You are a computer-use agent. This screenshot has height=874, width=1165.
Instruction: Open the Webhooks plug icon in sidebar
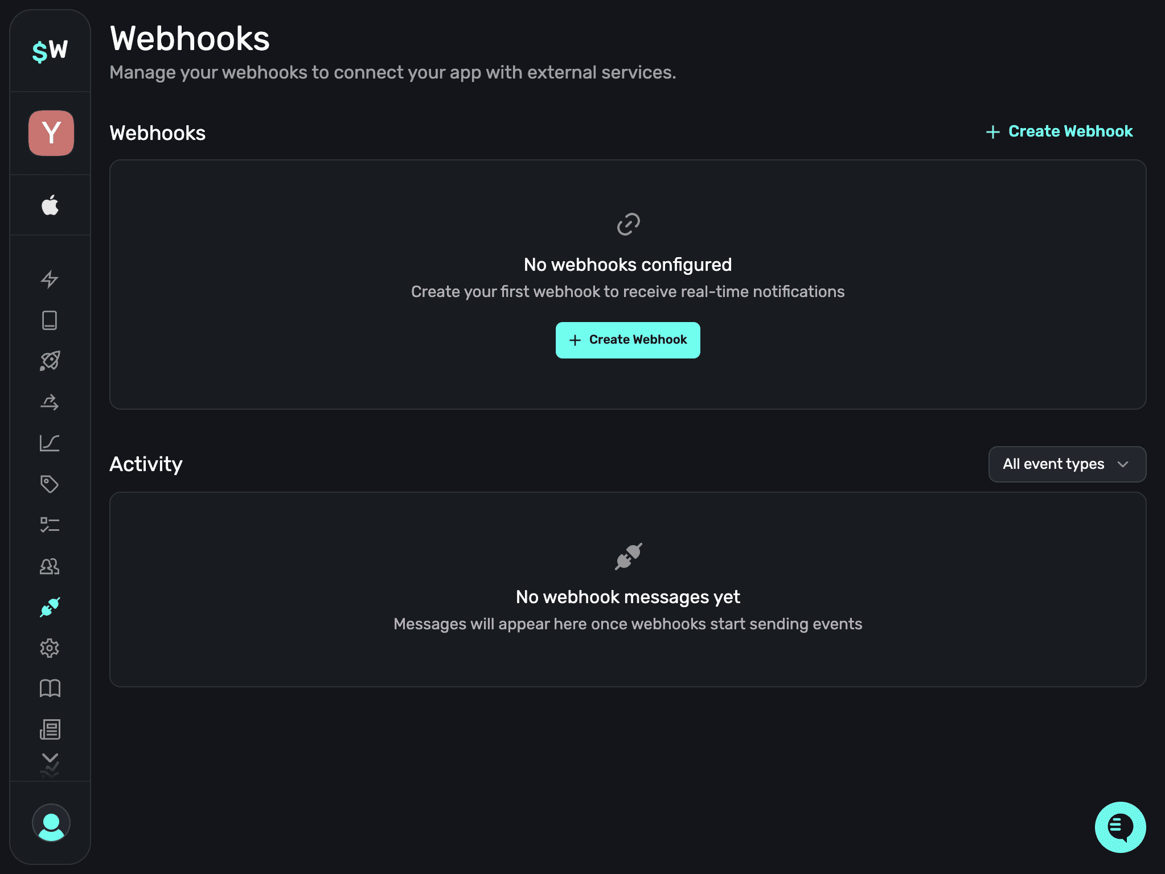50,607
